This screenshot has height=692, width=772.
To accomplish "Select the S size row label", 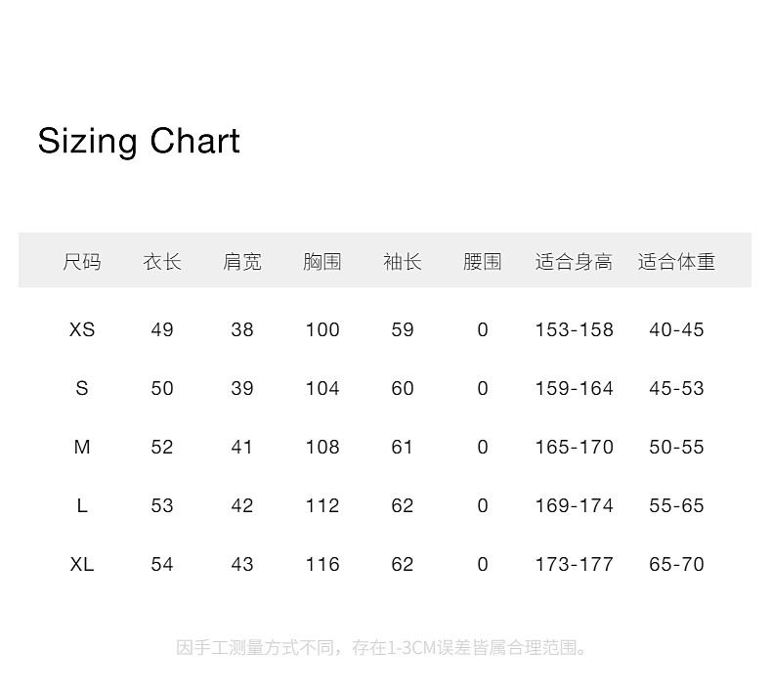I will [x=82, y=389].
